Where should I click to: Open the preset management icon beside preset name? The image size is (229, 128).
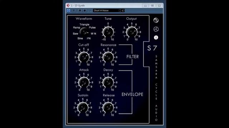[x=123, y=10]
